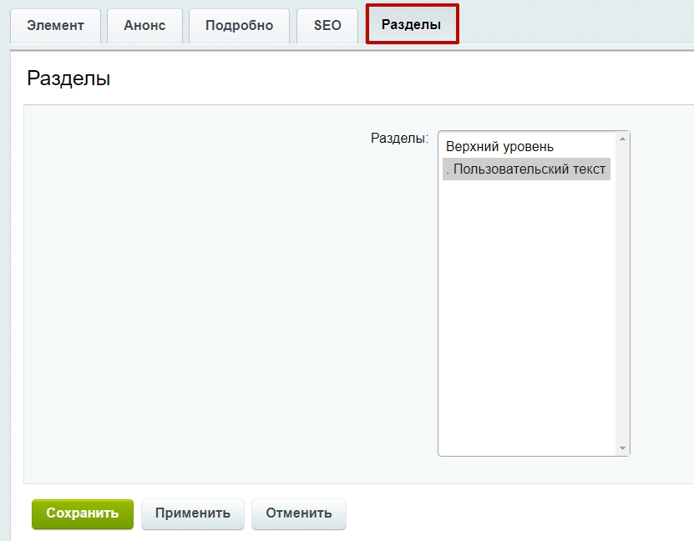Apply changes using the Применить button
The image size is (694, 541).
click(193, 513)
